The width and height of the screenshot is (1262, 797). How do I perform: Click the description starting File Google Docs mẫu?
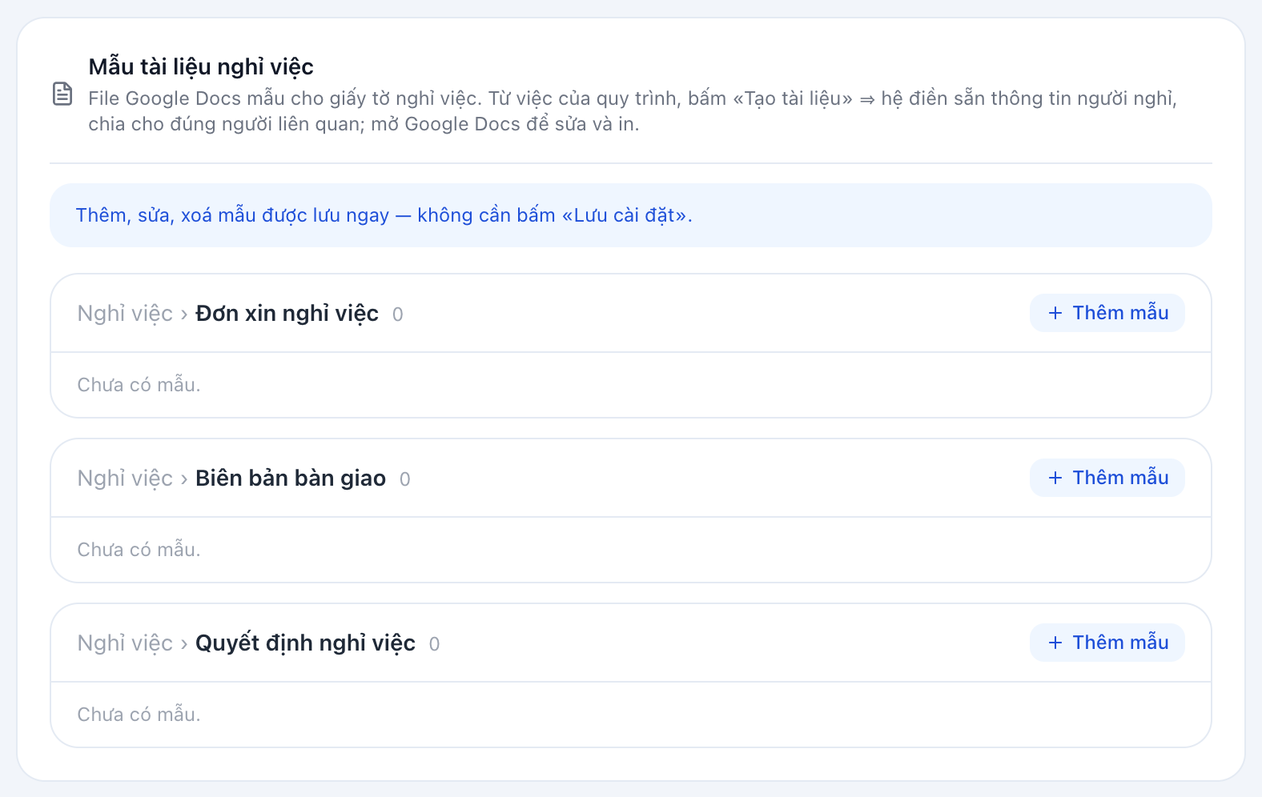[633, 111]
